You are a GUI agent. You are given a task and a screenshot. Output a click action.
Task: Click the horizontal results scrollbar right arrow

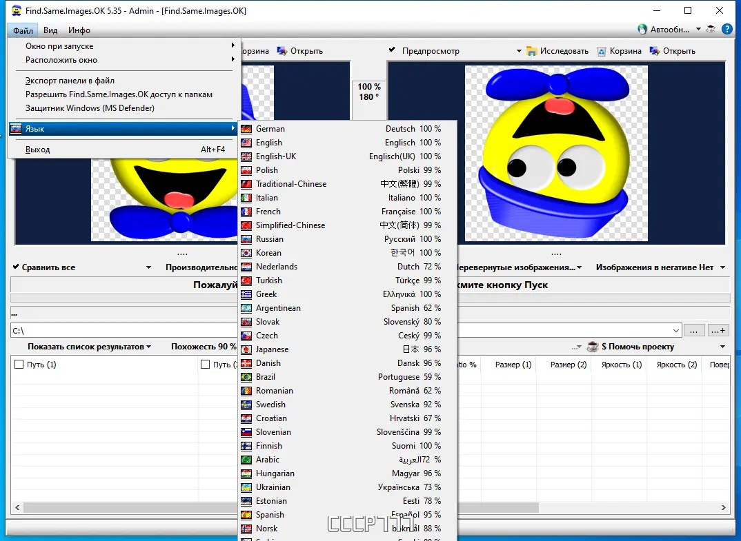(724, 507)
